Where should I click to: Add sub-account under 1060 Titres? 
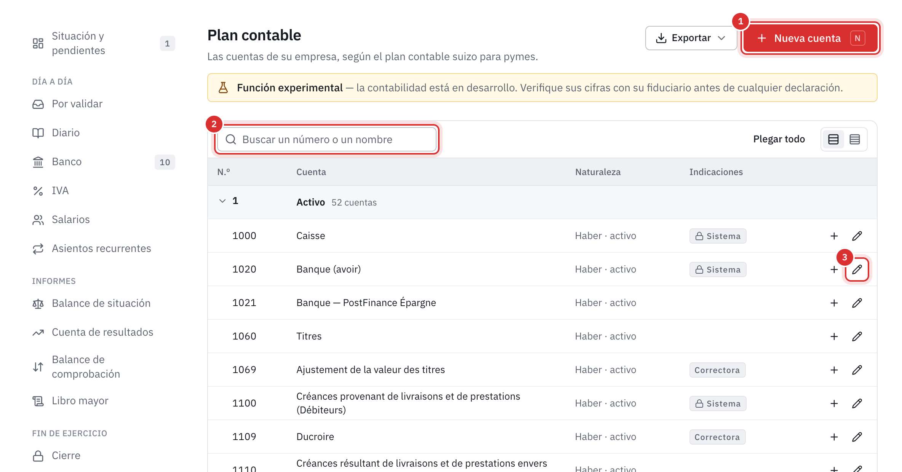click(x=834, y=336)
